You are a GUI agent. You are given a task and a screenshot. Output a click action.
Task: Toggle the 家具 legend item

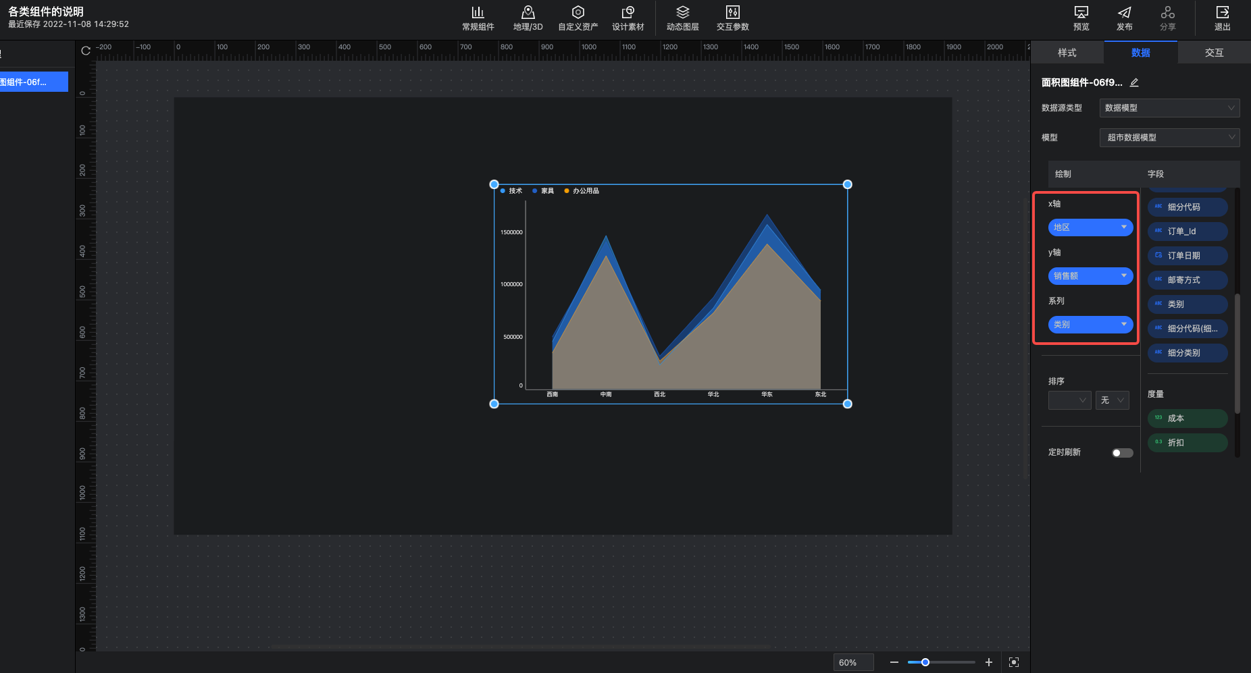[543, 191]
